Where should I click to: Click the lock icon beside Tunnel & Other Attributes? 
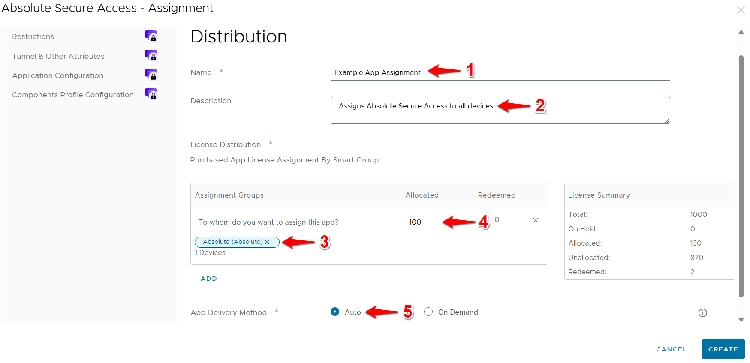[x=151, y=56]
